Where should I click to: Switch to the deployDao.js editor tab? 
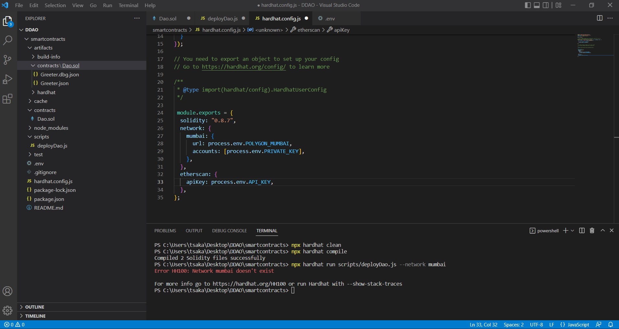(x=222, y=18)
